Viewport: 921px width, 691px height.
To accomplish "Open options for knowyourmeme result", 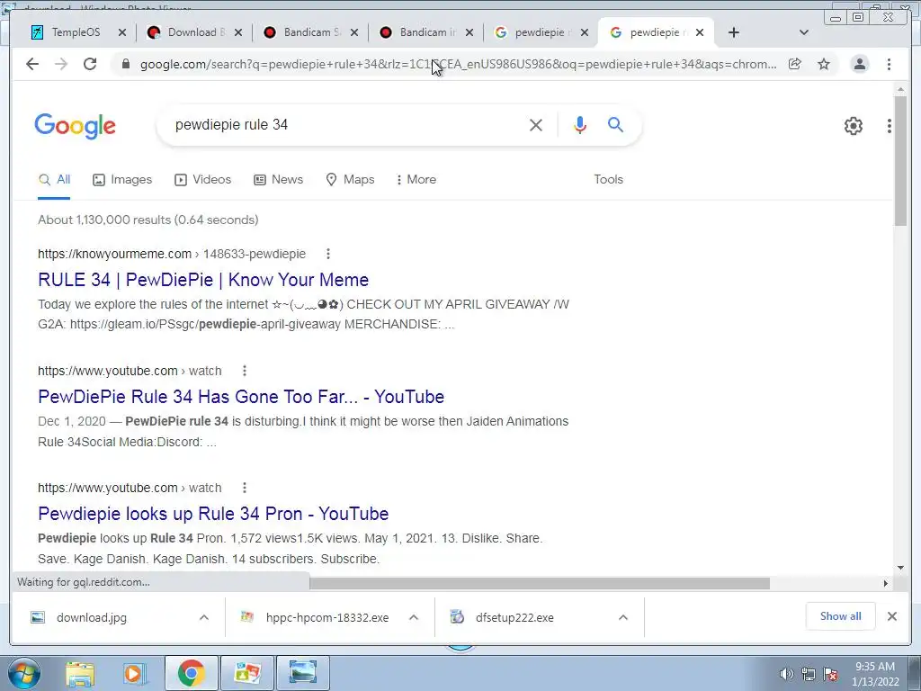I will click(x=328, y=254).
